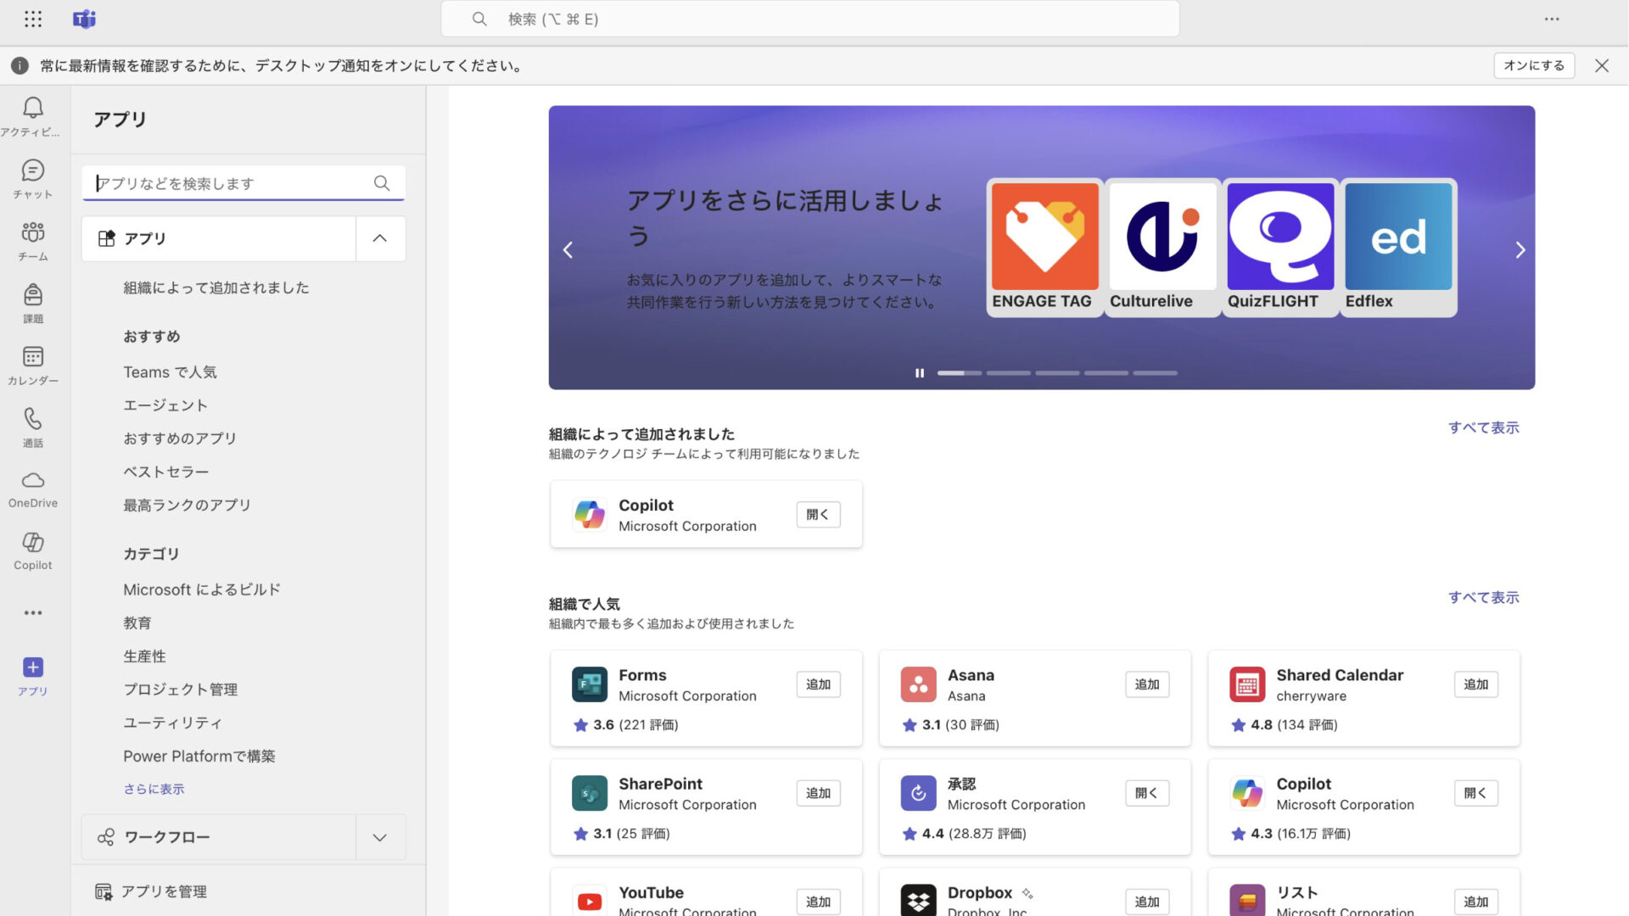Open the more options ellipsis in sidebar
The width and height of the screenshot is (1629, 916).
[32, 612]
